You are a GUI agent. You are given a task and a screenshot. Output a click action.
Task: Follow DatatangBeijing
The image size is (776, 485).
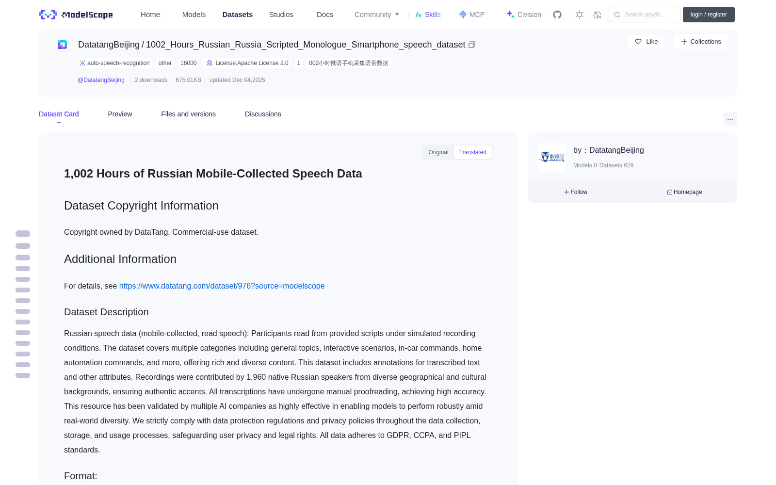click(x=576, y=192)
